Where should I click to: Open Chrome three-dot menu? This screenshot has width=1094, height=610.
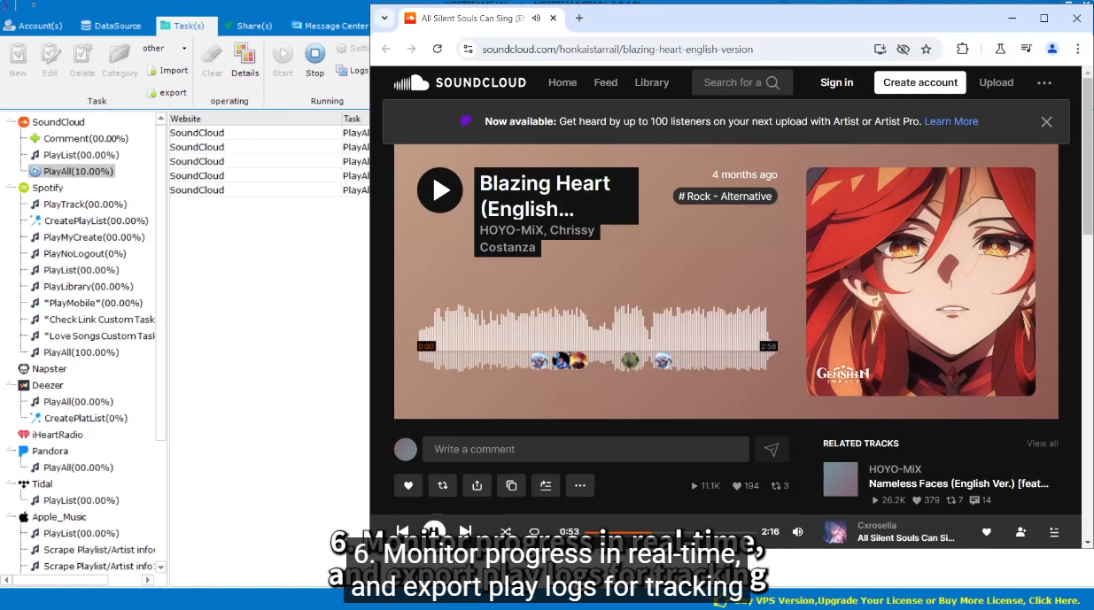1078,50
